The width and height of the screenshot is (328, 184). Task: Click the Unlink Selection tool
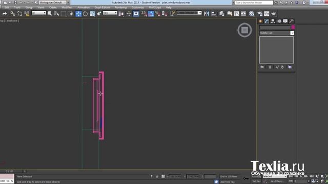coord(20,14)
